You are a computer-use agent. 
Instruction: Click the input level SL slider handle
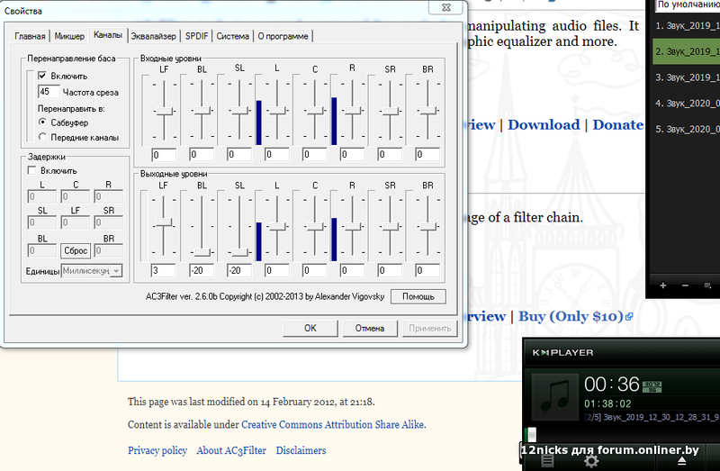(239, 111)
